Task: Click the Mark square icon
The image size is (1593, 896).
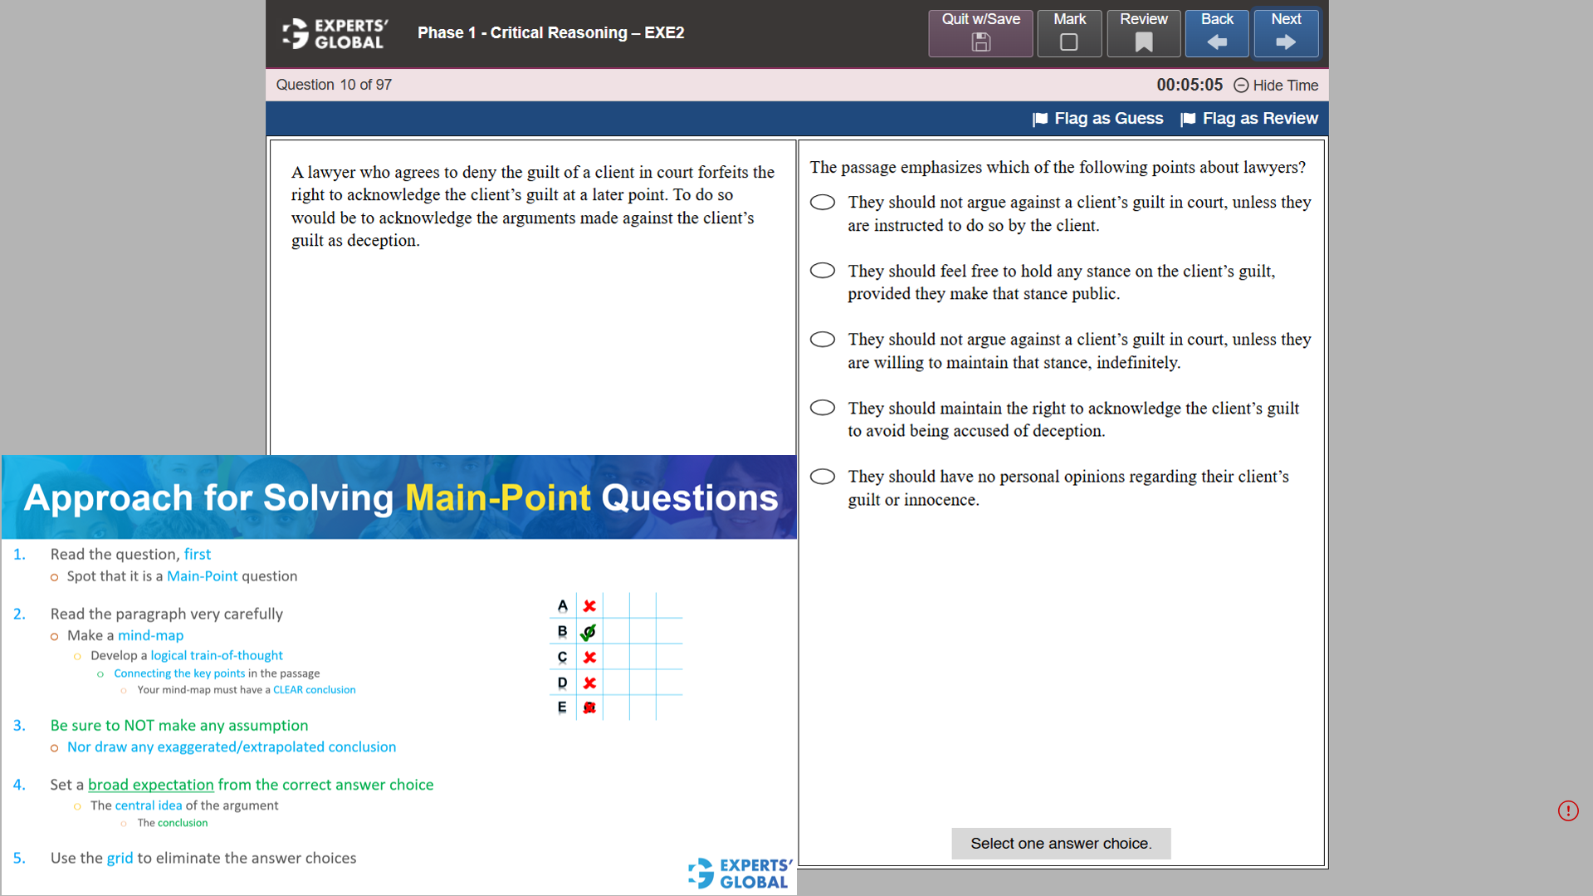Action: [x=1069, y=43]
